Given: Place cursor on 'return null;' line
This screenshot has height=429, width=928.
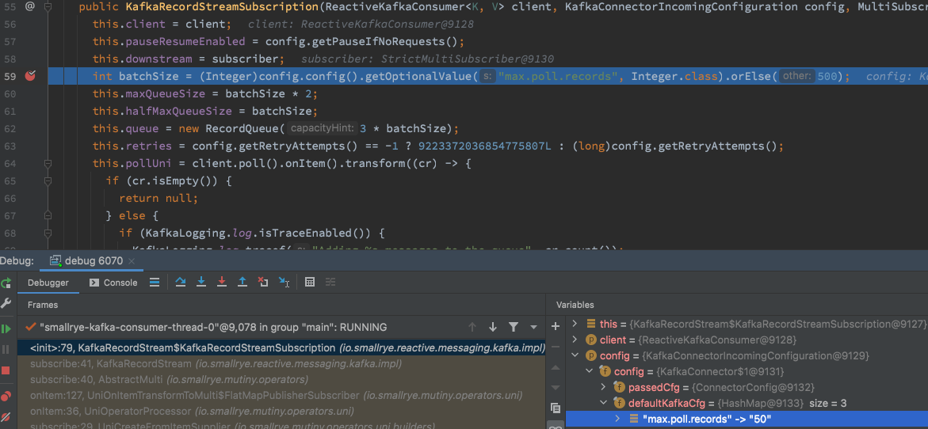Looking at the screenshot, I should click(x=158, y=197).
